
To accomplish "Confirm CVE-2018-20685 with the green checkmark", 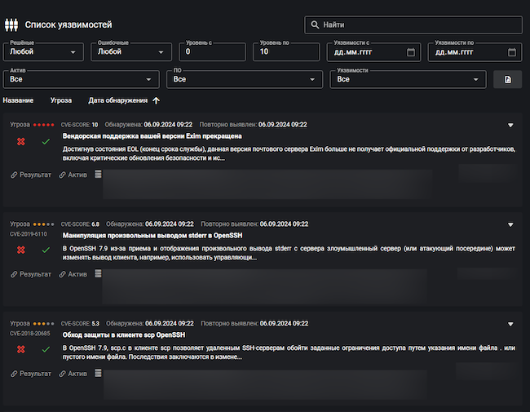I will (x=46, y=349).
